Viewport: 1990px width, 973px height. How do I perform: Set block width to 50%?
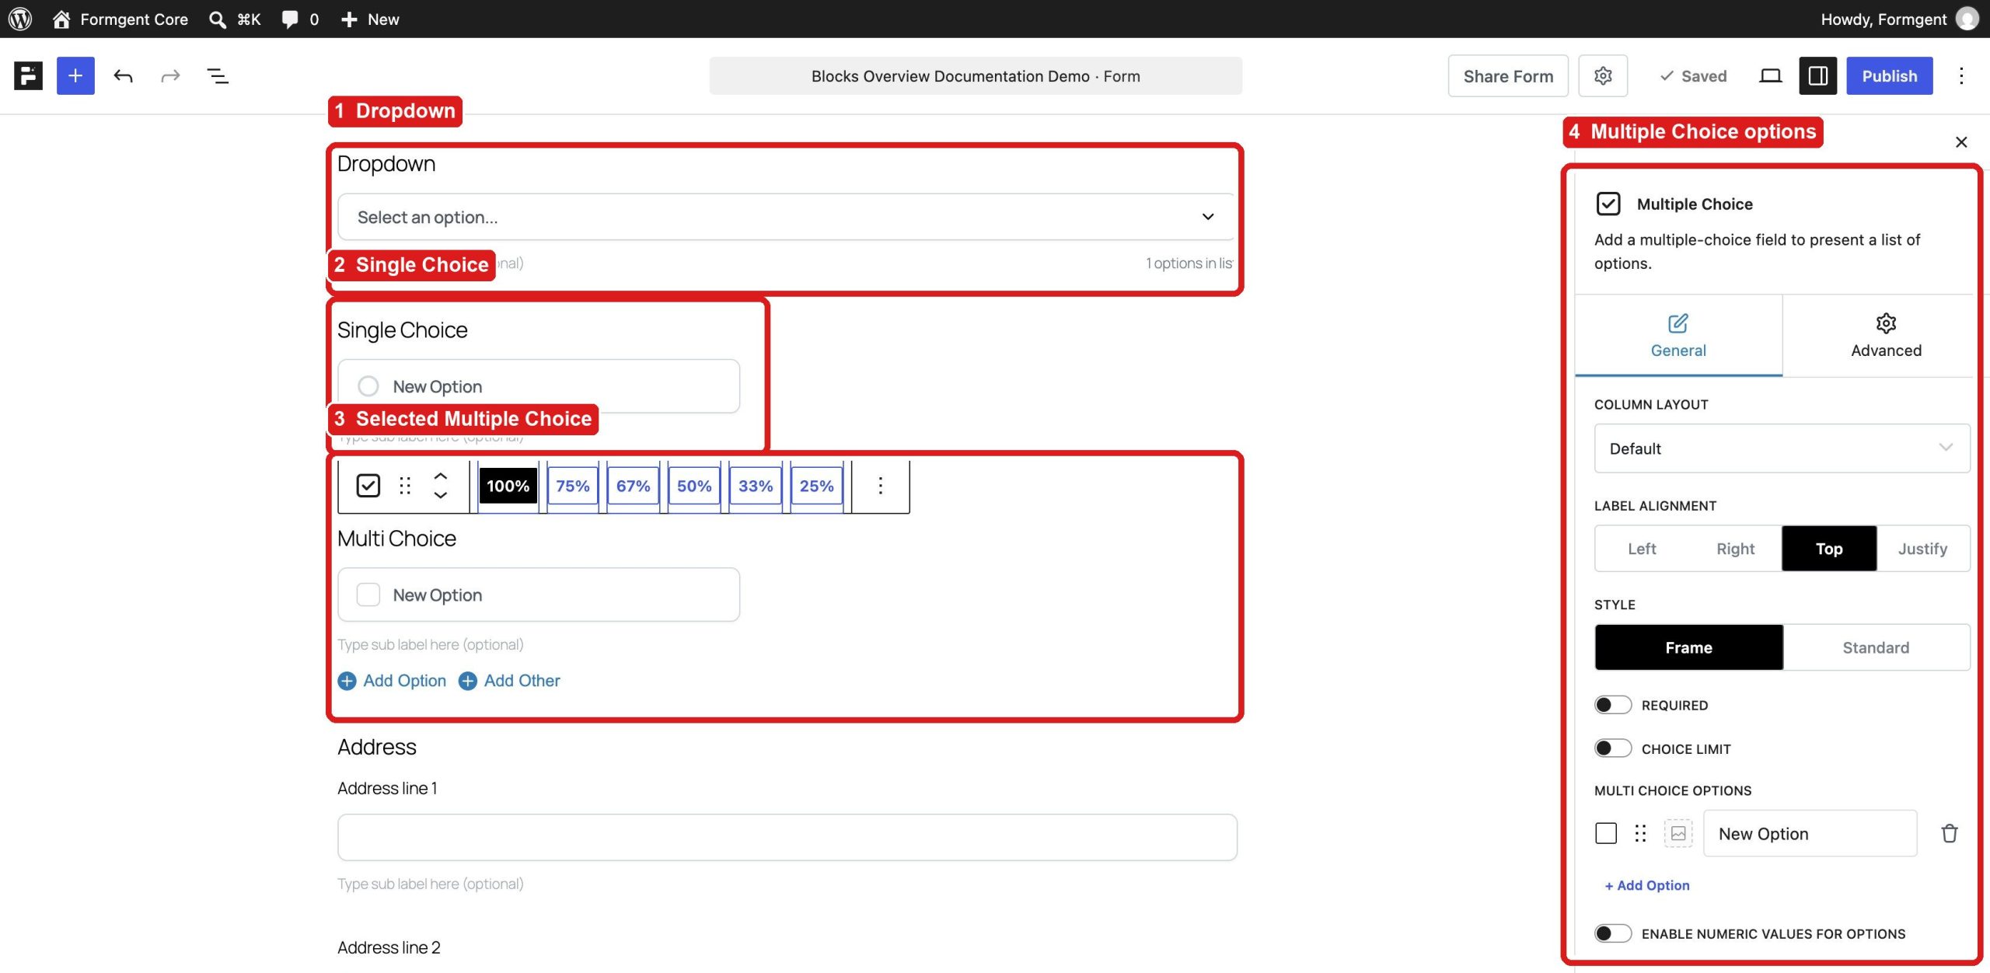(x=694, y=486)
